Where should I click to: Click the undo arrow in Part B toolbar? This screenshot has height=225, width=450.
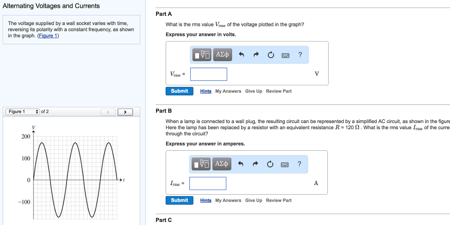click(241, 164)
